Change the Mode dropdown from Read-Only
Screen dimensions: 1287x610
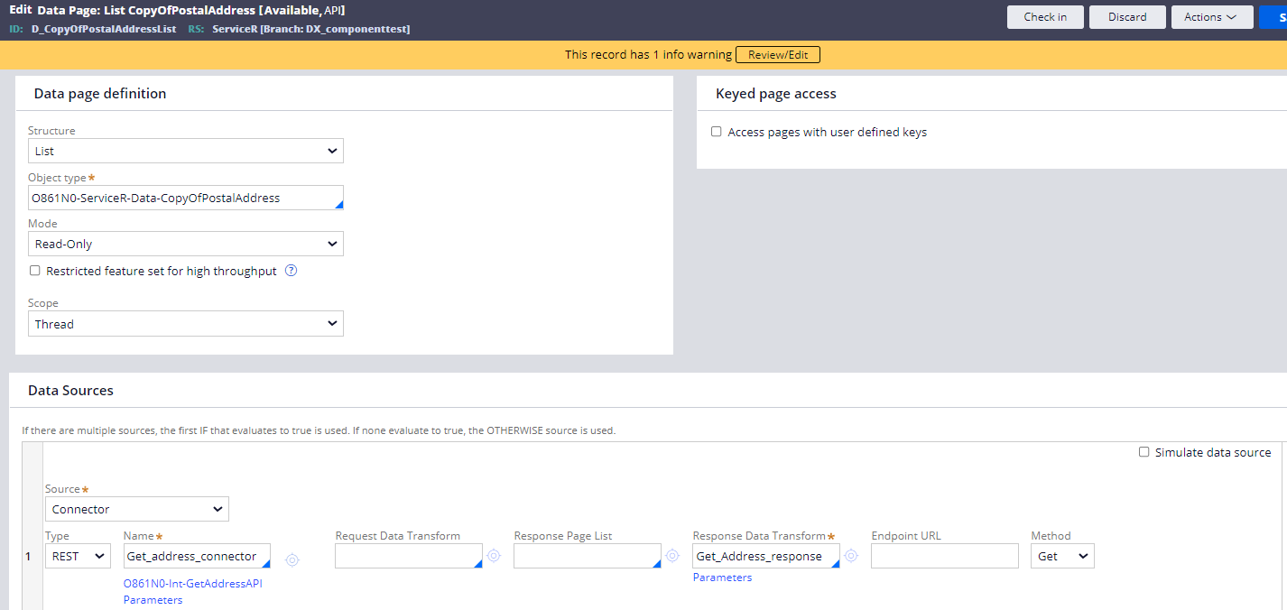pos(185,243)
